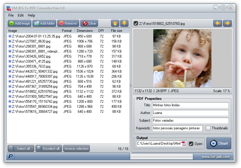Move selected image up with arrow
The height and width of the screenshot is (168, 241).
pos(115,23)
